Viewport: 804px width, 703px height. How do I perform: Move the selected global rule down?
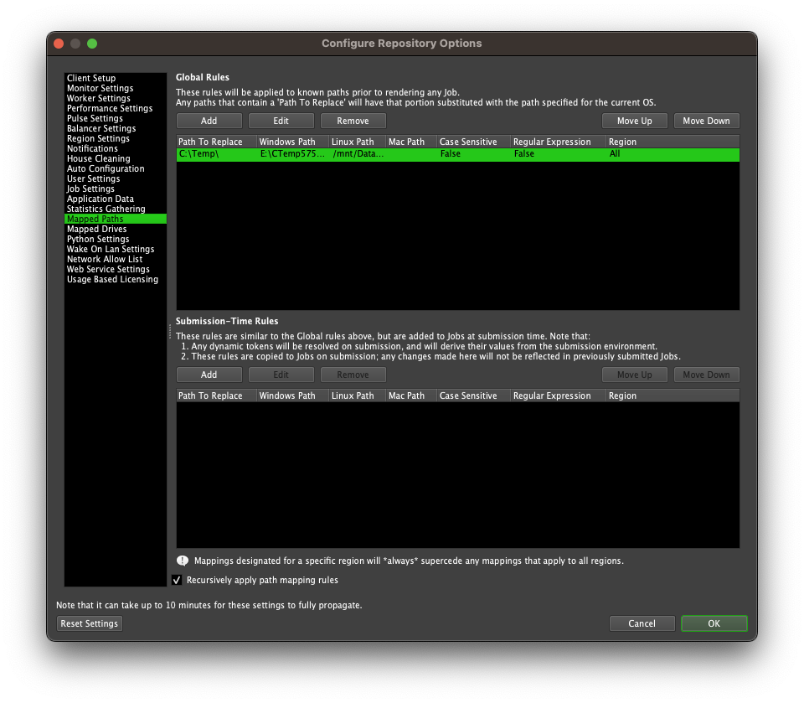click(706, 120)
